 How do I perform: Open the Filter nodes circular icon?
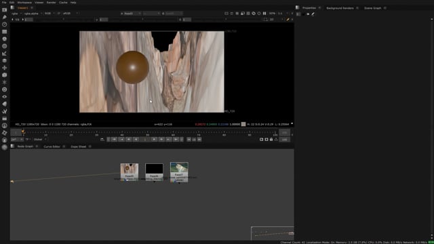point(5,46)
